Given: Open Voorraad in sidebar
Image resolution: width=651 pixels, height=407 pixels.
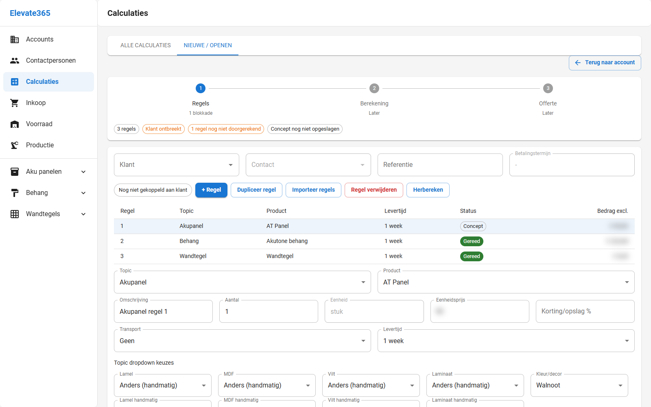Looking at the screenshot, I should pyautogui.click(x=48, y=124).
